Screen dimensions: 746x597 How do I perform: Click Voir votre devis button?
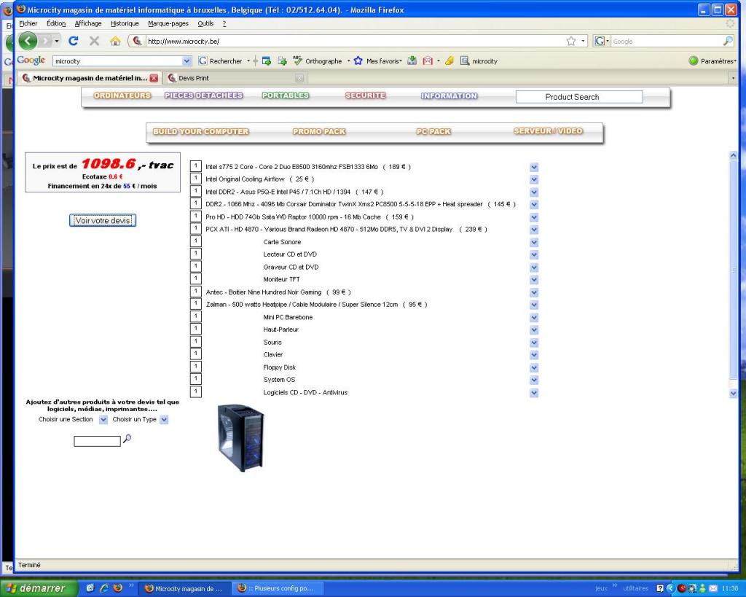[x=103, y=220]
